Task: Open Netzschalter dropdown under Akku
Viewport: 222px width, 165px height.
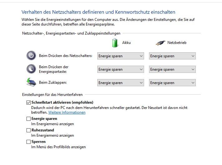Action: tap(121, 56)
